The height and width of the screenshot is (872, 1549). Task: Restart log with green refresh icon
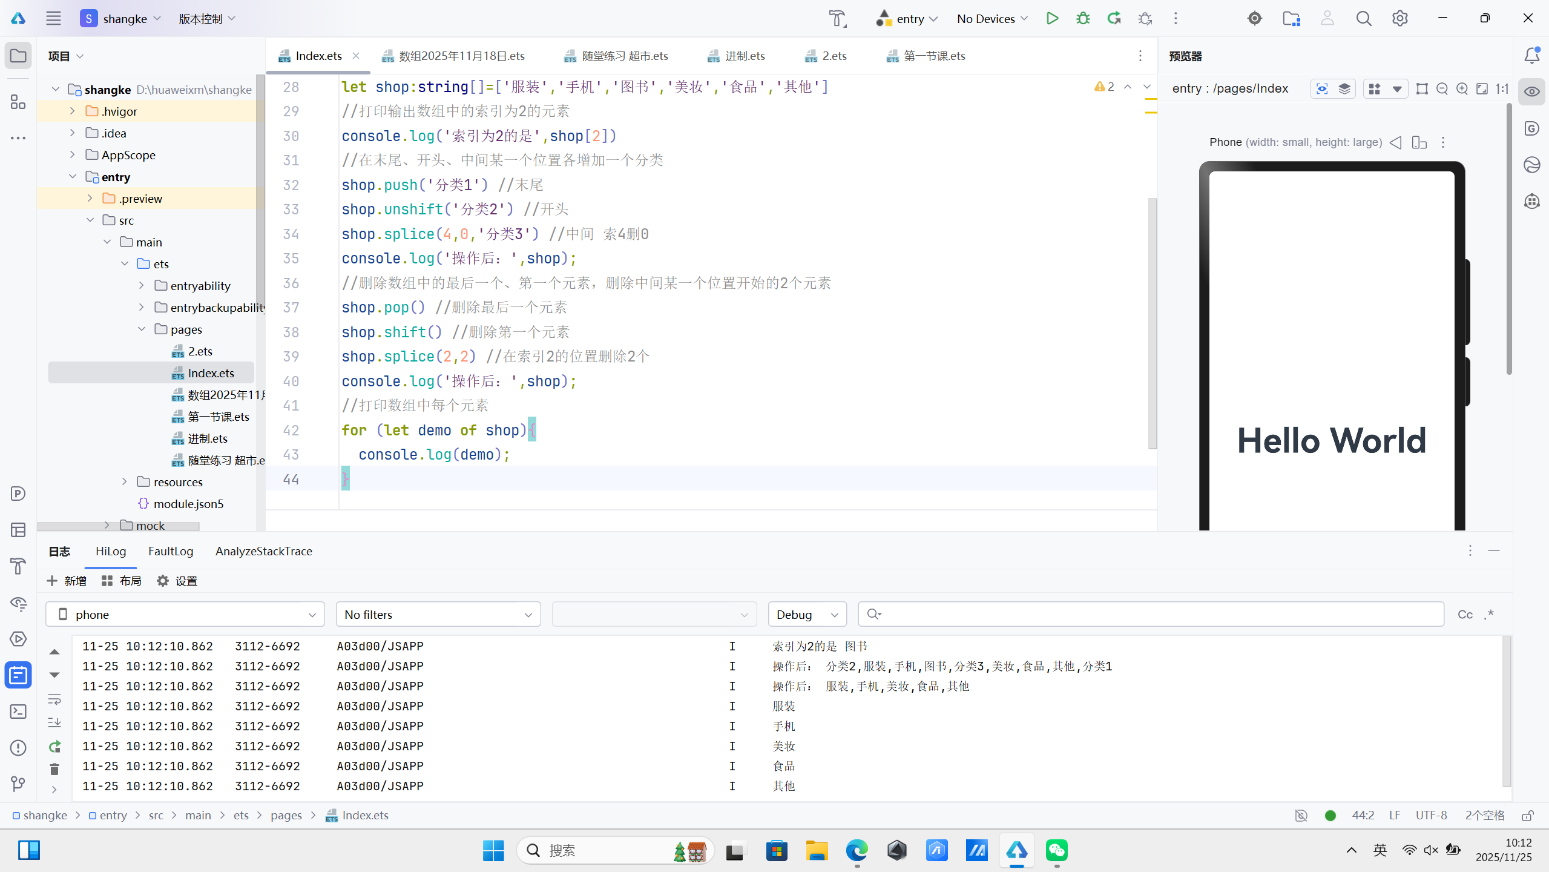coord(54,747)
